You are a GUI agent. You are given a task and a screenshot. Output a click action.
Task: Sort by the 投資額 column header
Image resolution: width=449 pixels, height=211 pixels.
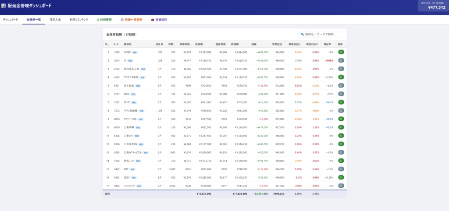click(199, 44)
